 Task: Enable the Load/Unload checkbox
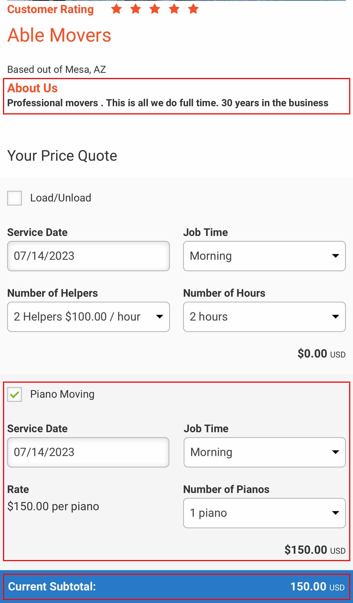point(15,198)
